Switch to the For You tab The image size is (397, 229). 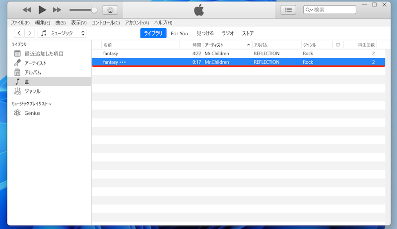click(x=179, y=33)
